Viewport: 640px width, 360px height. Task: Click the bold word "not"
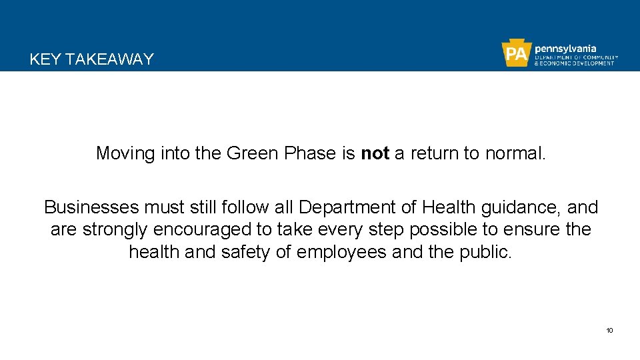pos(375,153)
